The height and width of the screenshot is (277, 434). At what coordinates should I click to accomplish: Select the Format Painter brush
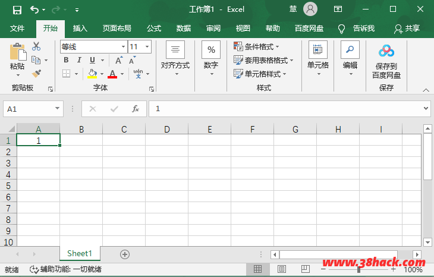(36, 73)
